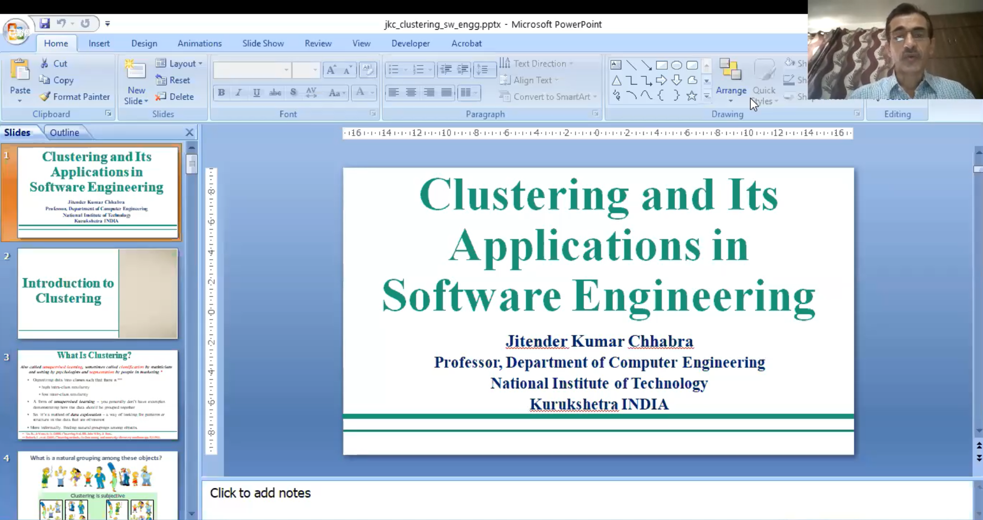Open the Layout dropdown
This screenshot has height=520, width=983.
click(179, 64)
